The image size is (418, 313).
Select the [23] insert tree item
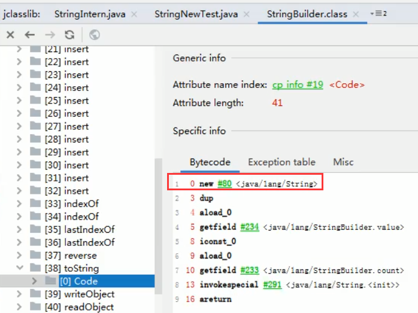66,75
